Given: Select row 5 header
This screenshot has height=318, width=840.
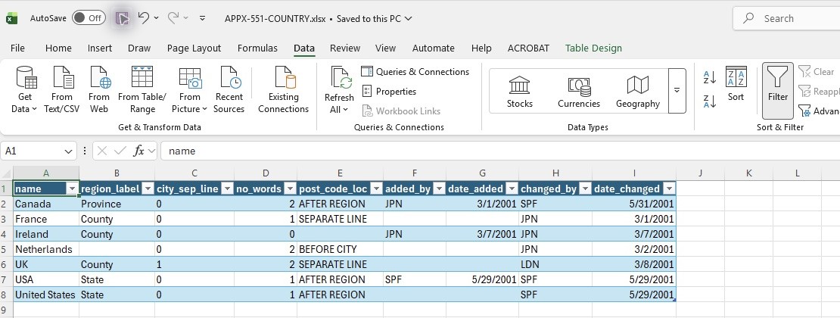Looking at the screenshot, I should click(x=6, y=249).
